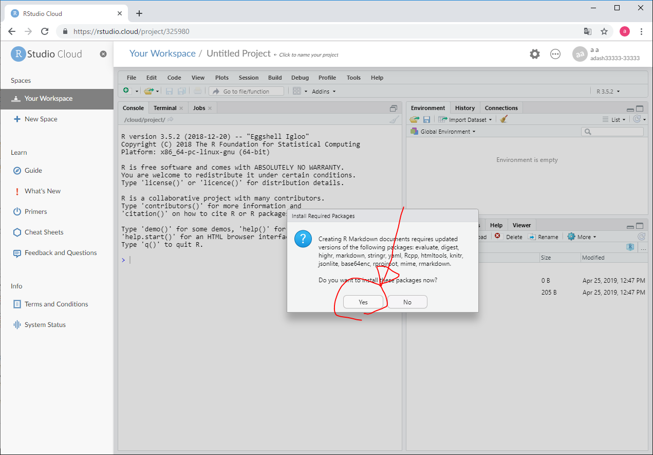Click the broom icon to clear console

tap(394, 119)
